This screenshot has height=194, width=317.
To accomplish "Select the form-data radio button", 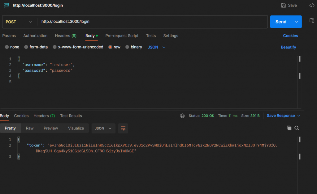I will coord(26,47).
